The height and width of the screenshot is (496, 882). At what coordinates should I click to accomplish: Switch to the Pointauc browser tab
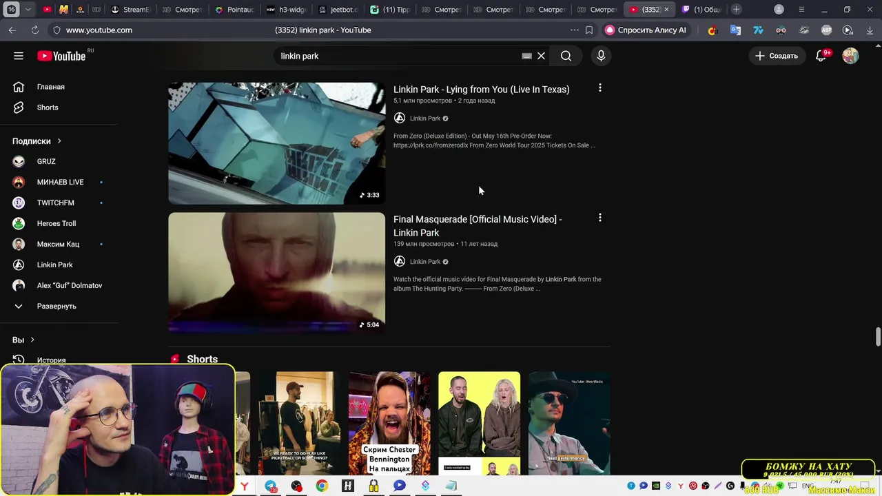(x=235, y=10)
